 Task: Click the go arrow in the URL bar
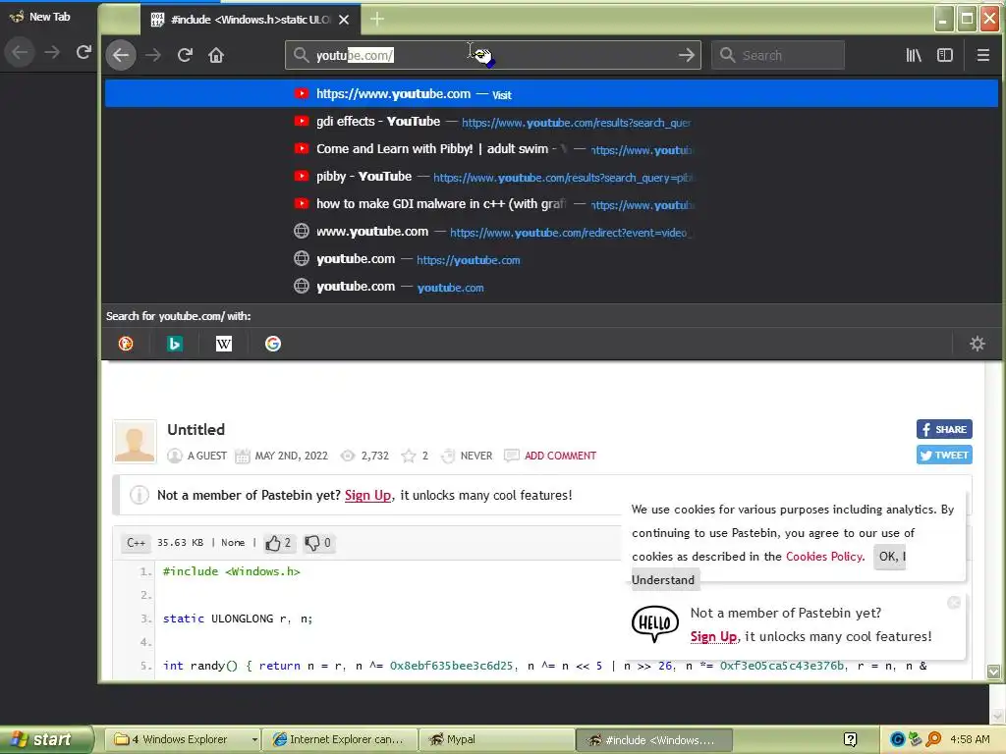(x=687, y=55)
